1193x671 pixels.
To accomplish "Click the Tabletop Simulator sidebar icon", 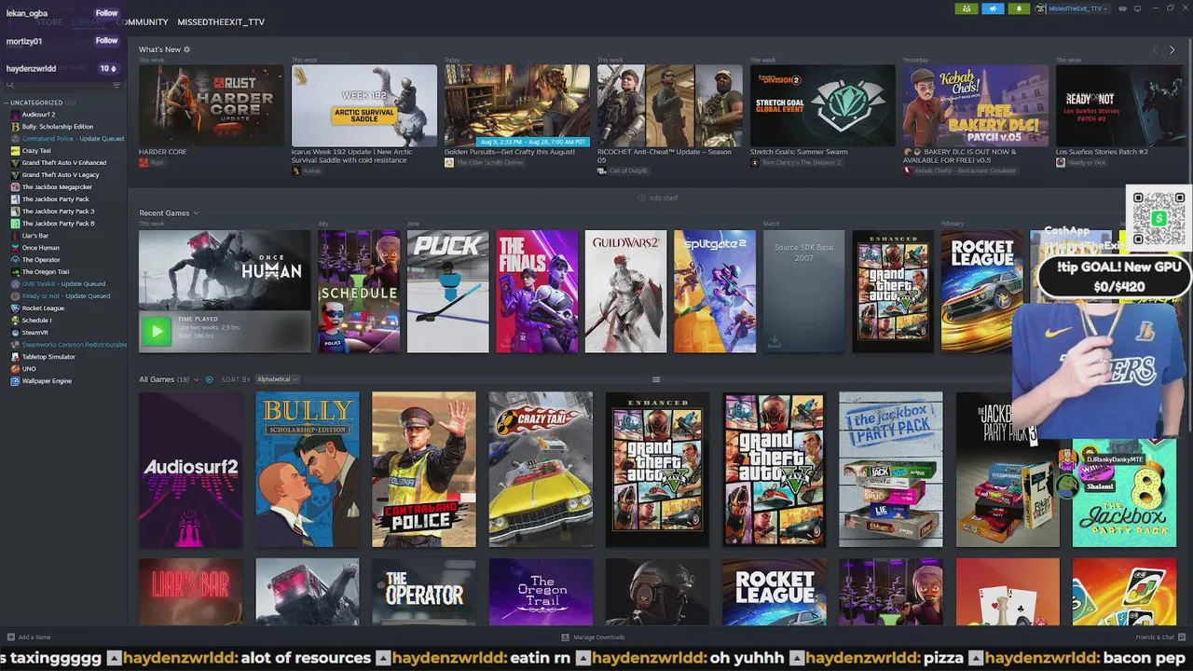I will 15,357.
